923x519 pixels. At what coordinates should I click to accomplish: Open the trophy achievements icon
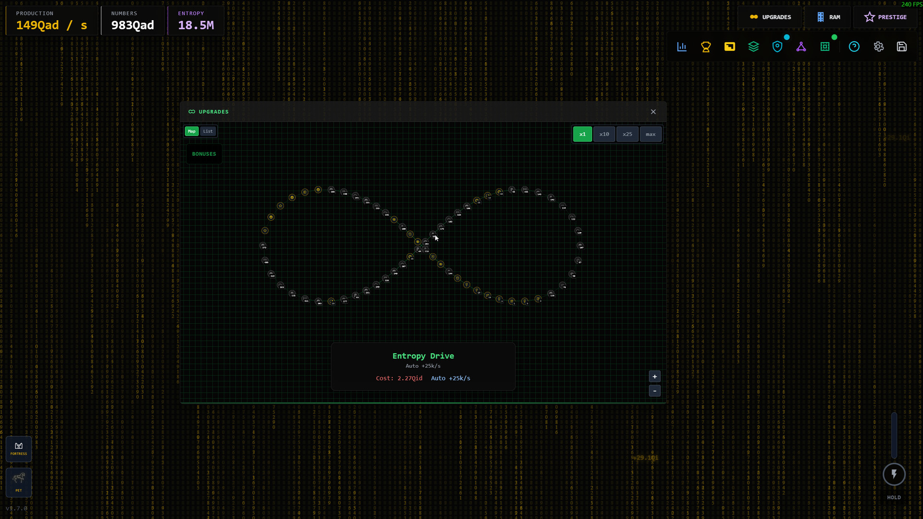(706, 47)
